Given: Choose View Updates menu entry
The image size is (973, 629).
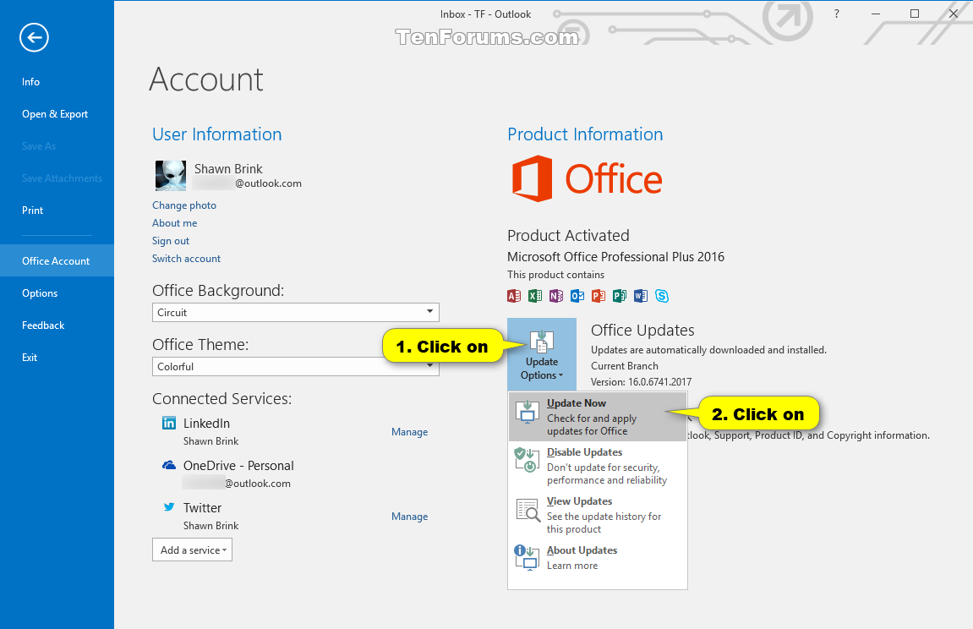Looking at the screenshot, I should tap(598, 515).
